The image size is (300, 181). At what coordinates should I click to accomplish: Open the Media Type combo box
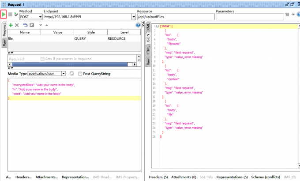click(x=47, y=74)
